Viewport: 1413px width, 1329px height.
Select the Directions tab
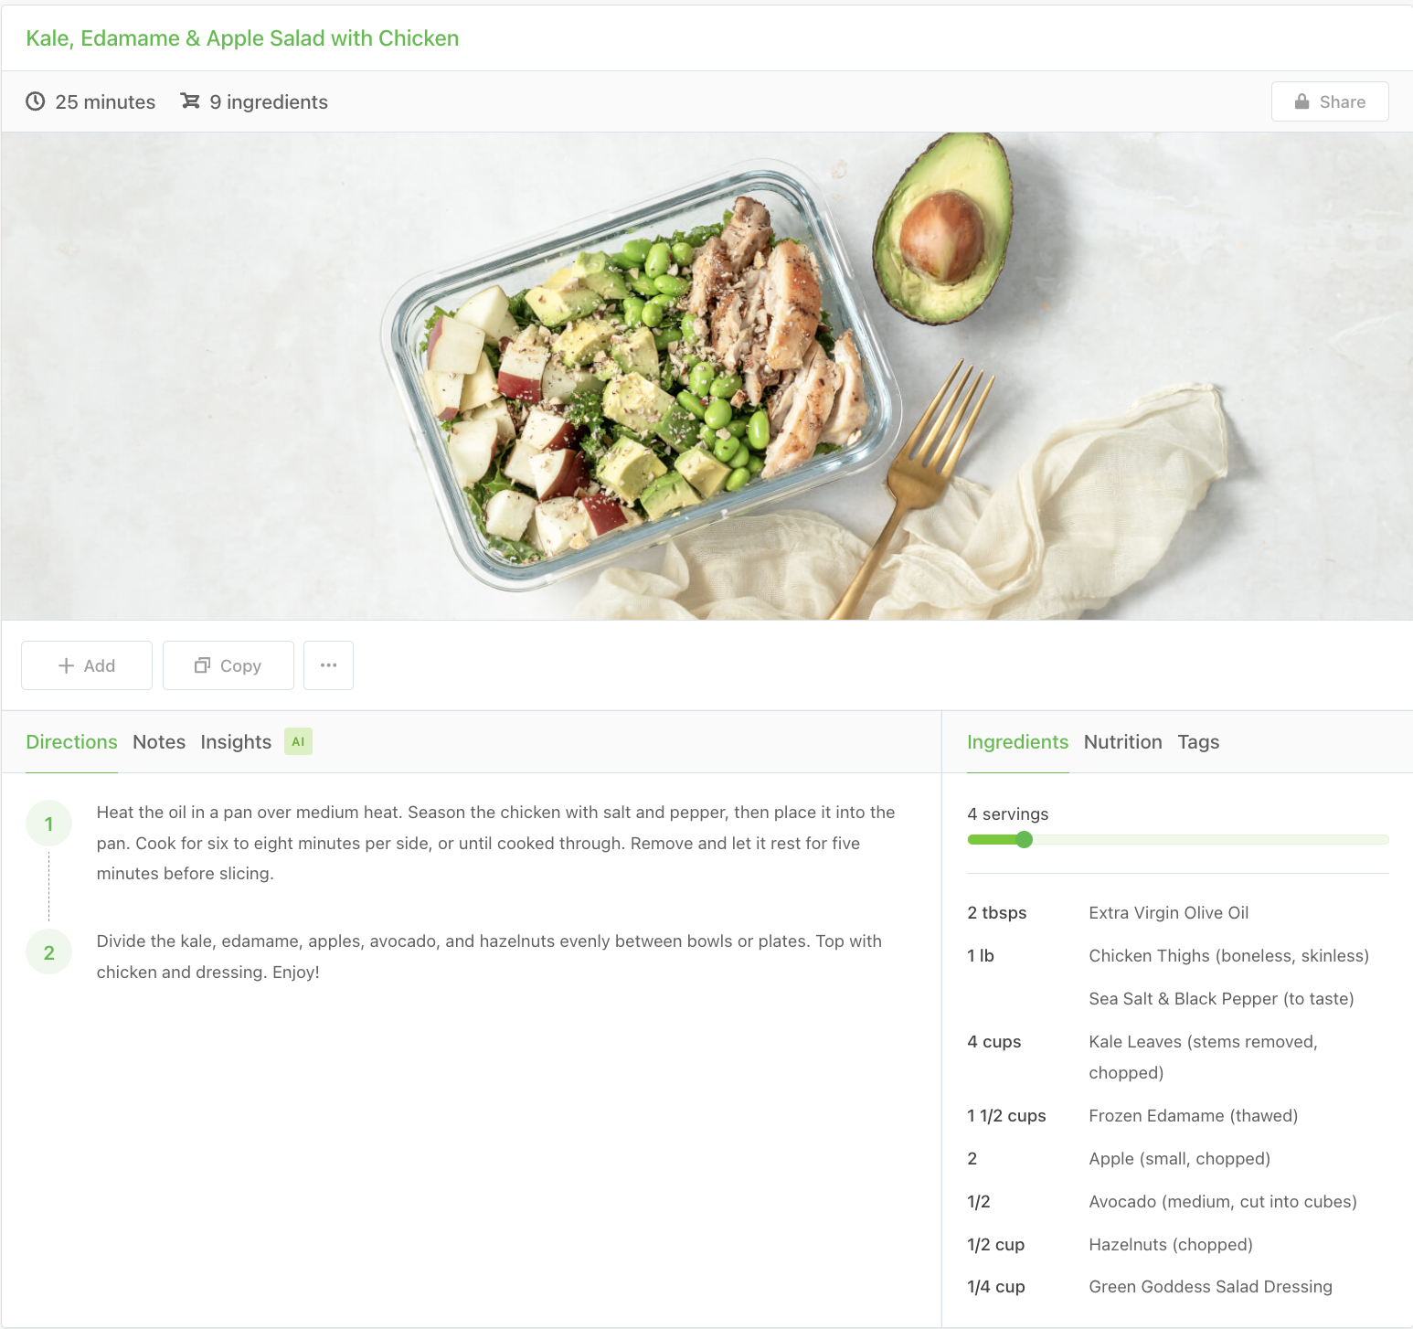pyautogui.click(x=71, y=742)
